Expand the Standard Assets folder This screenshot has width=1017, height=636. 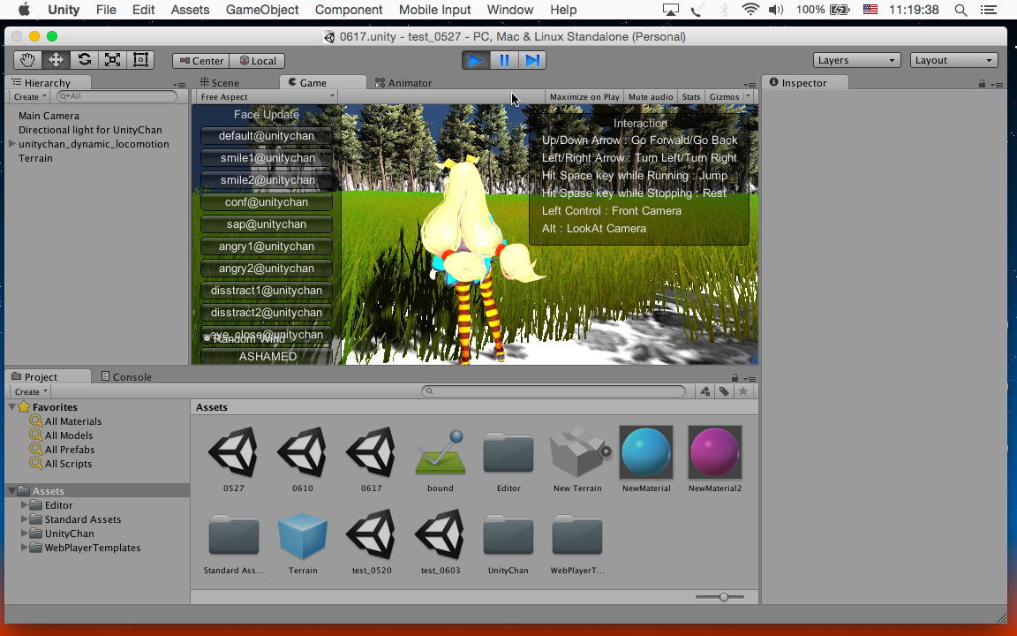point(24,519)
